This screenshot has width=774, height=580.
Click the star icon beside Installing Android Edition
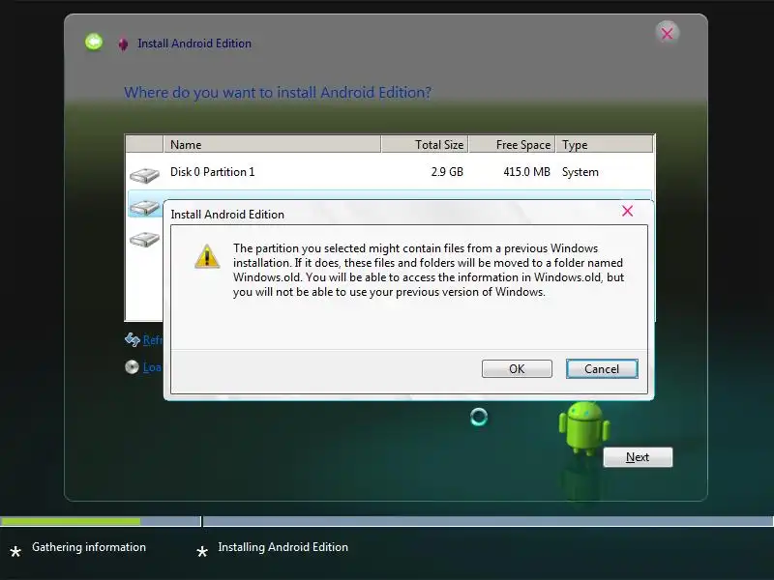(x=202, y=551)
